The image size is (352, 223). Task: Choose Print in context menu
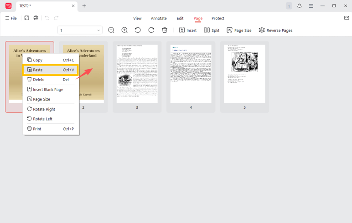(x=51, y=129)
